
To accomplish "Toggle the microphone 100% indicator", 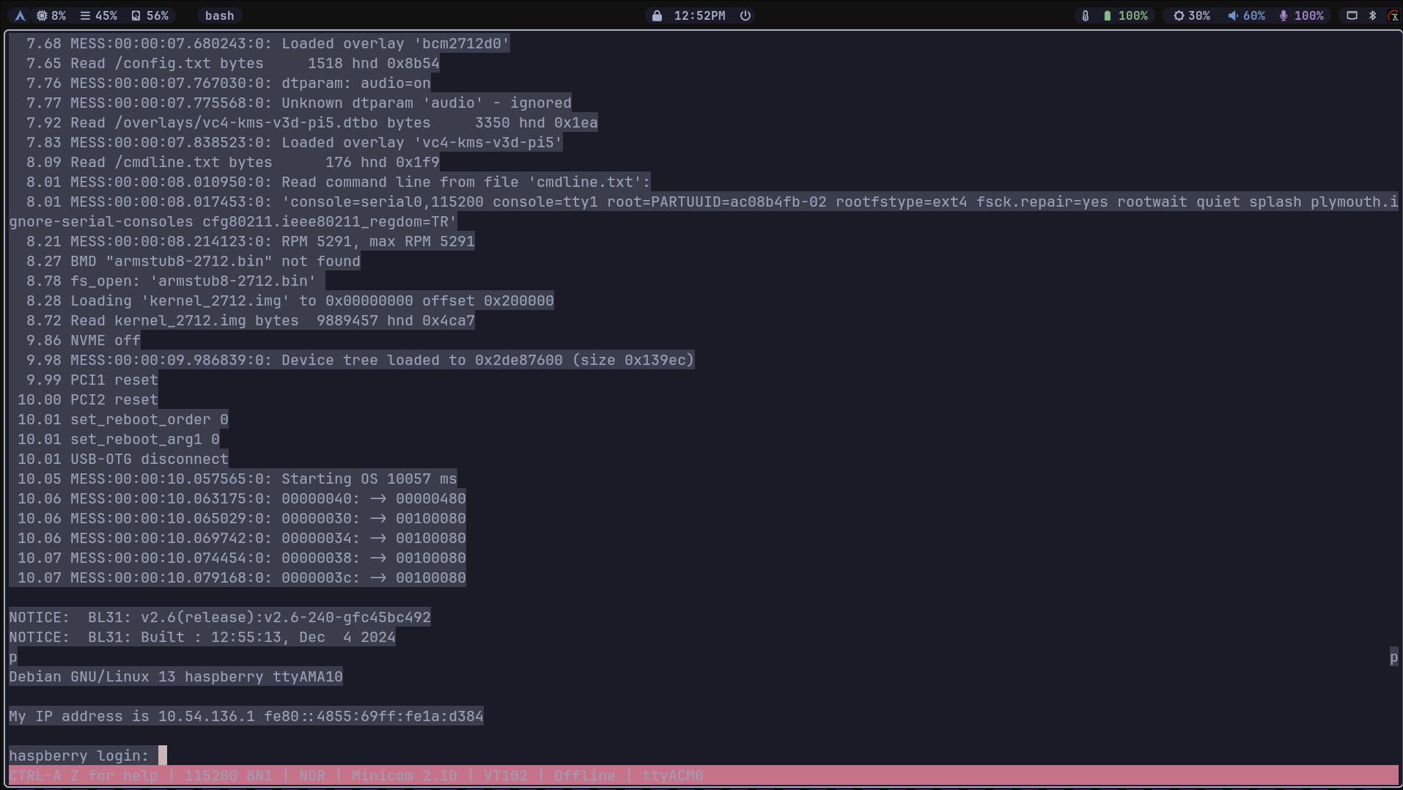I will (1302, 15).
